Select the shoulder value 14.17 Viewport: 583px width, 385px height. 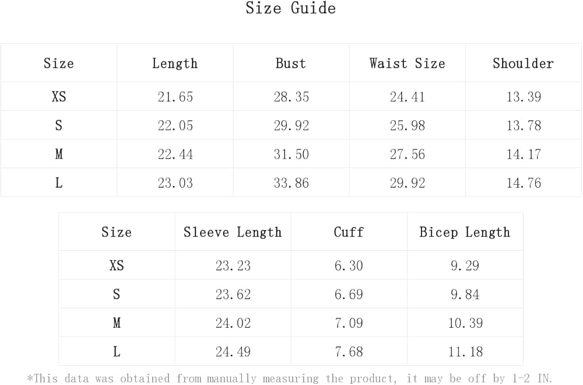point(523,154)
